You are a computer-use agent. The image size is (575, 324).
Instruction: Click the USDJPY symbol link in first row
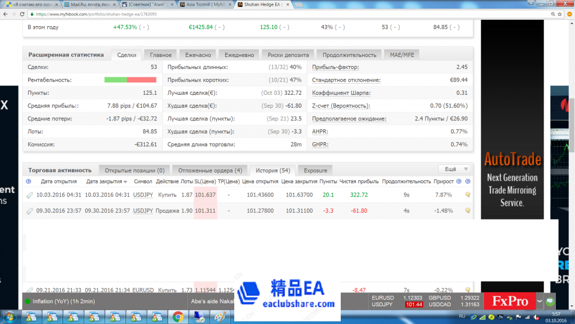(143, 195)
